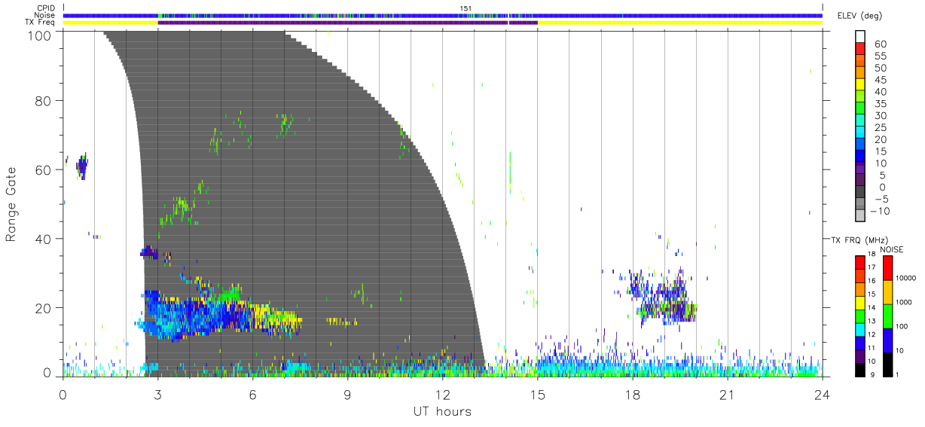This screenshot has width=925, height=427.
Task: Click the 'NOISE' legend title
Action: tap(891, 249)
